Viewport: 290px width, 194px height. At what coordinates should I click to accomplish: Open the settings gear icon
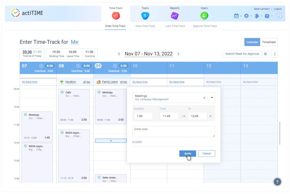click(247, 16)
